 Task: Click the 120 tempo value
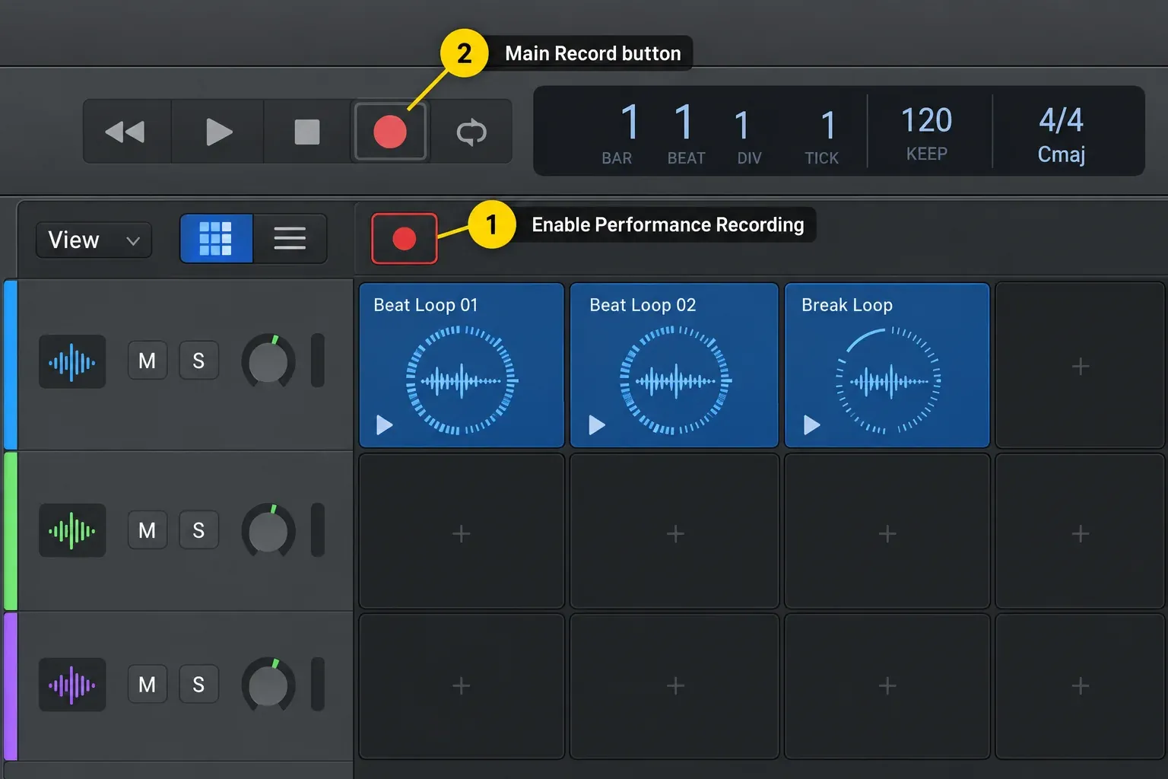pyautogui.click(x=926, y=120)
